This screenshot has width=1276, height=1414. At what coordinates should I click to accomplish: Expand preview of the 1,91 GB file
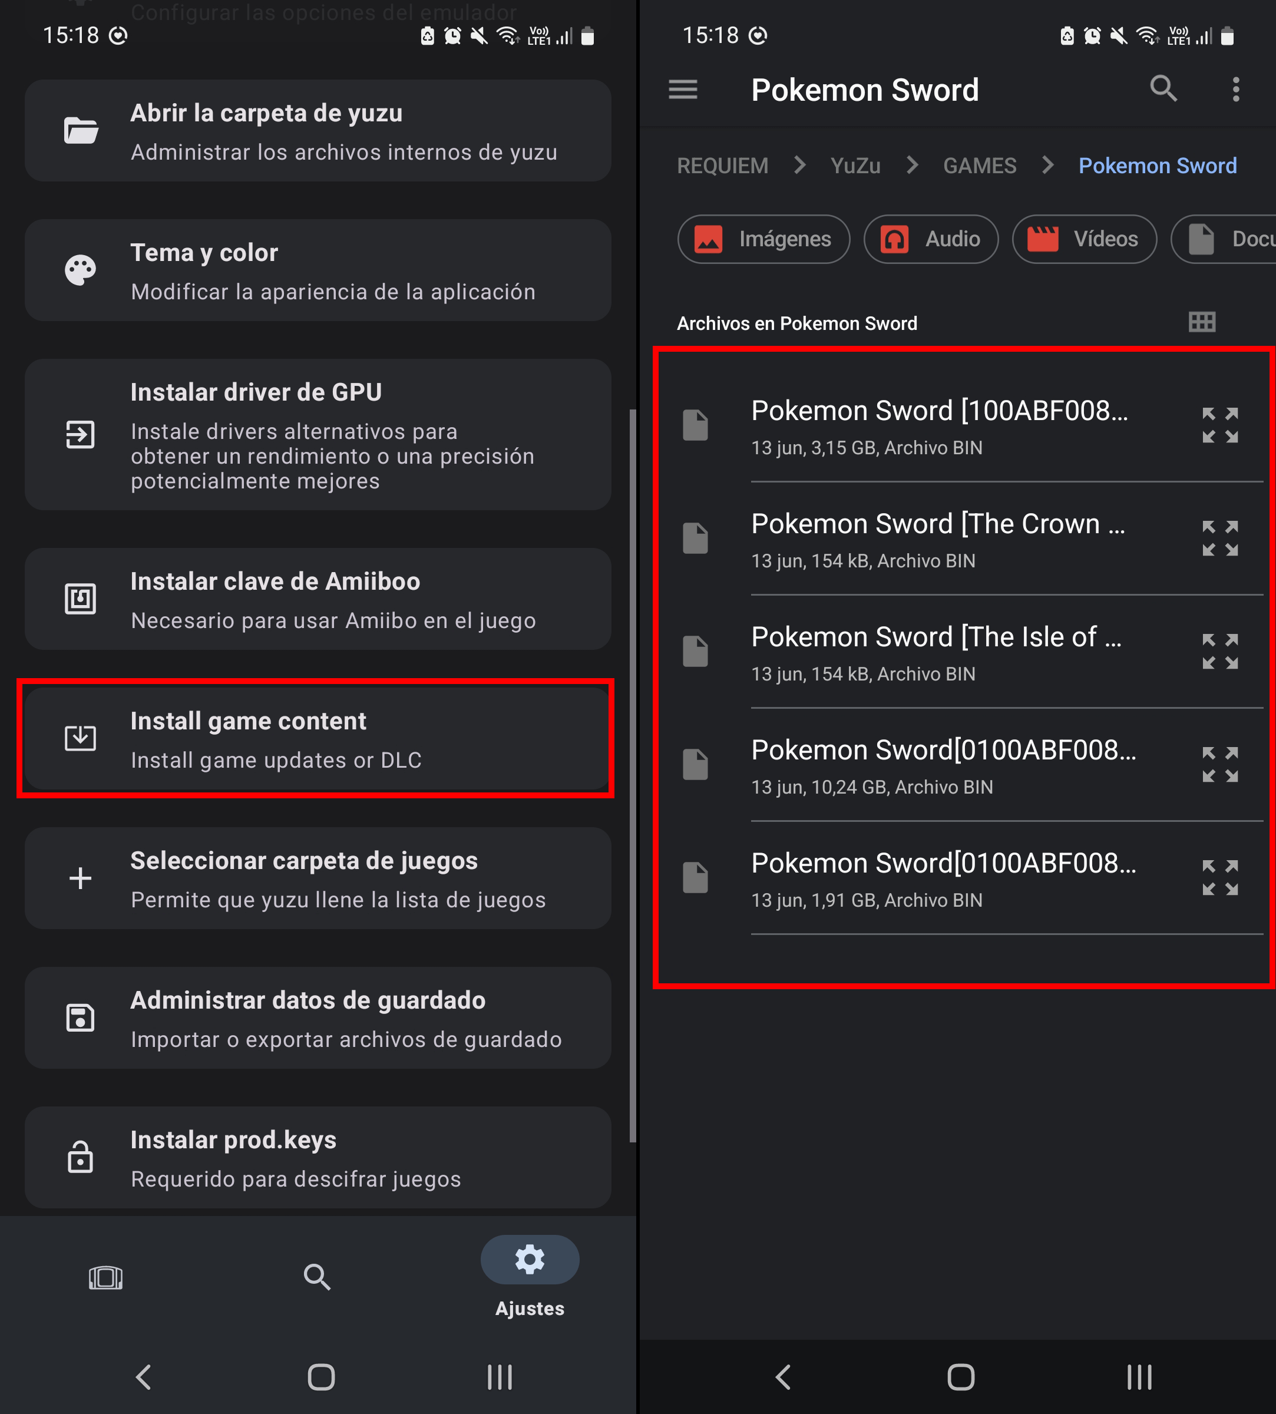click(1220, 877)
